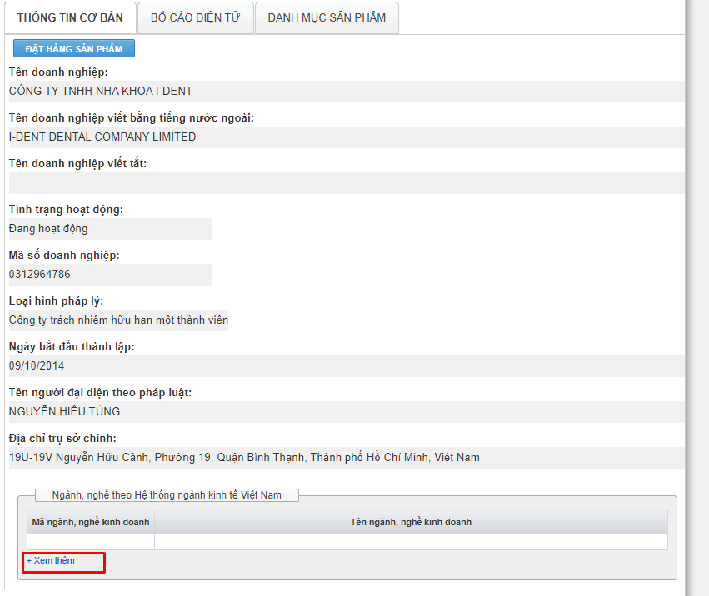This screenshot has height=596, width=709.
Task: Click the Ngành, nghề theo Hệ thống section title
Action: (x=167, y=495)
